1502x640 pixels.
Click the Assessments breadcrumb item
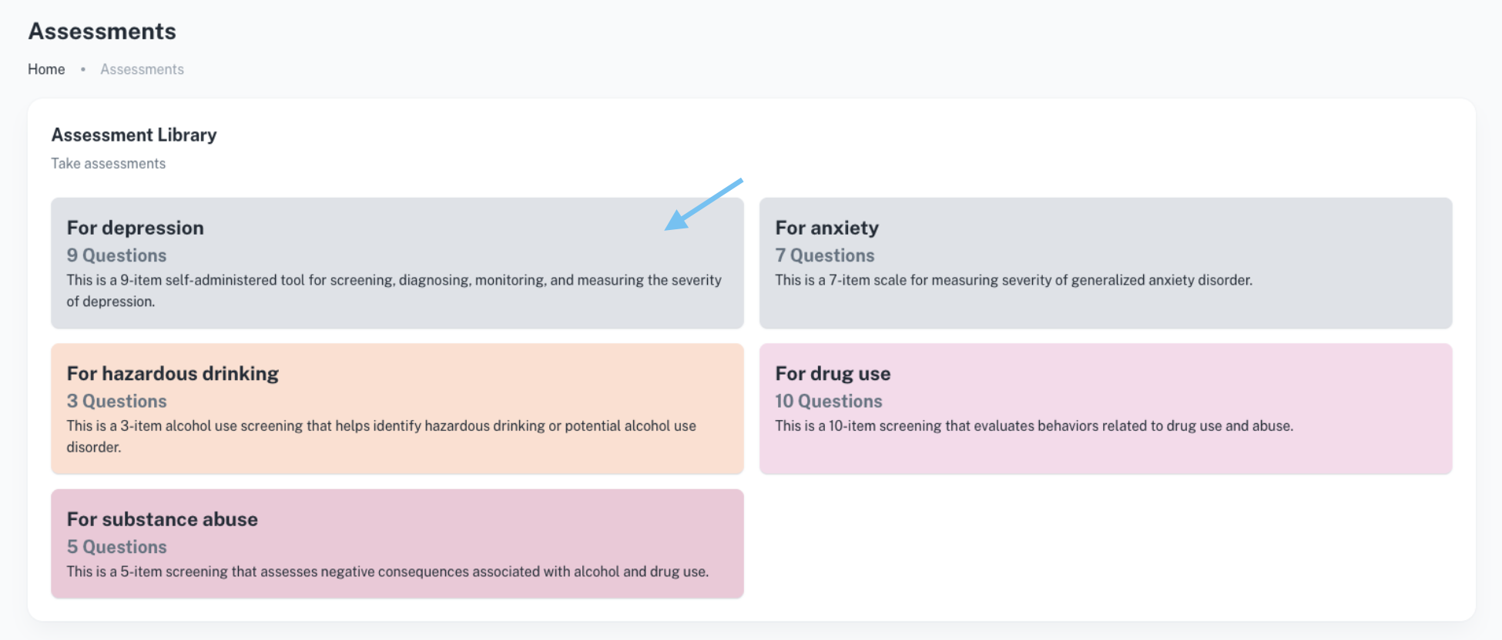[x=142, y=69]
